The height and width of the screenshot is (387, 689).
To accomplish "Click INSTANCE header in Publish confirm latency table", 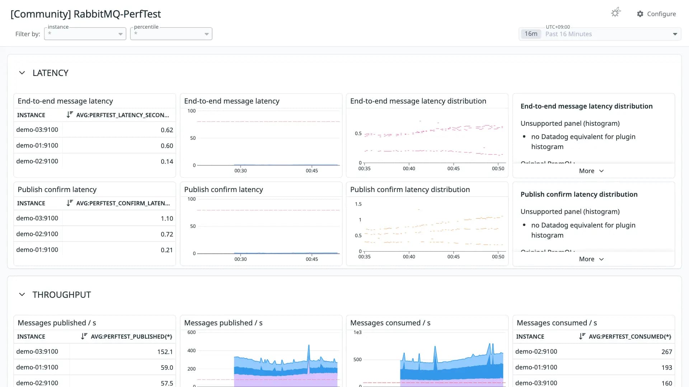I will (31, 203).
